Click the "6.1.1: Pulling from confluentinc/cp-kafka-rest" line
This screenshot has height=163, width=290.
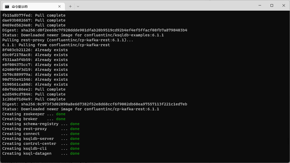click(x=56, y=45)
